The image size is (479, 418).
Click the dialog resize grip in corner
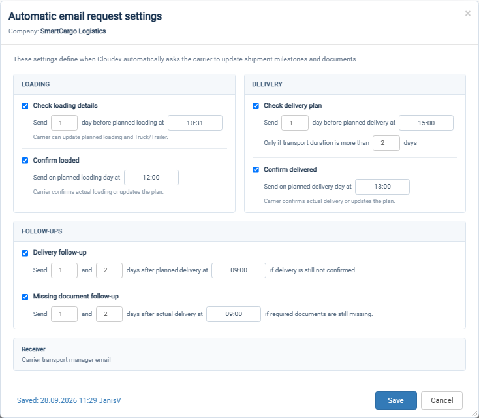click(x=474, y=413)
